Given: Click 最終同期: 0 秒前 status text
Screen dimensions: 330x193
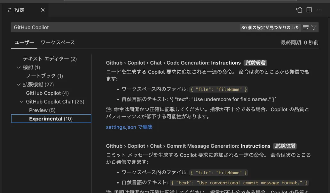Looking at the screenshot, I should (300, 43).
